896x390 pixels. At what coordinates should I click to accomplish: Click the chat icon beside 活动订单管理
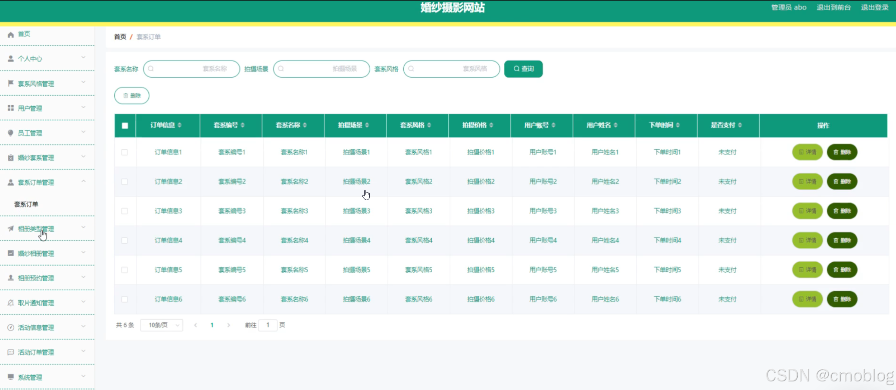pyautogui.click(x=11, y=352)
